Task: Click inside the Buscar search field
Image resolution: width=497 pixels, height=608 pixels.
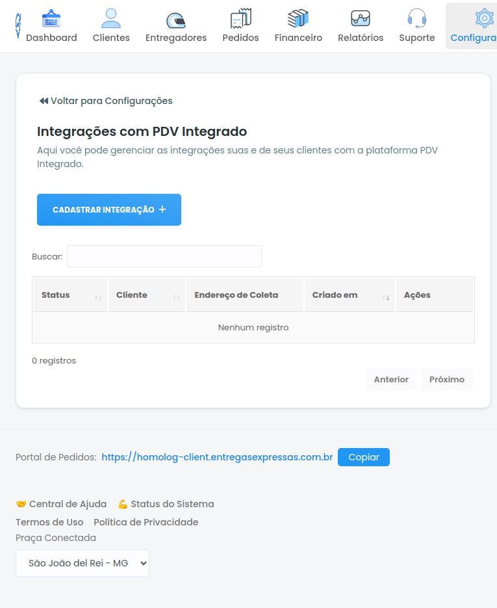Action: [164, 256]
